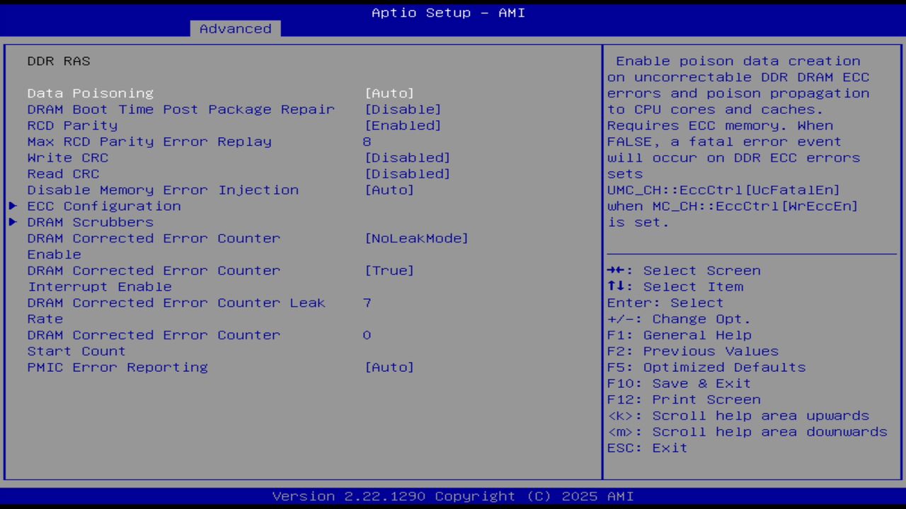Edit Max RCD Parity Error Replay value 8

click(367, 141)
